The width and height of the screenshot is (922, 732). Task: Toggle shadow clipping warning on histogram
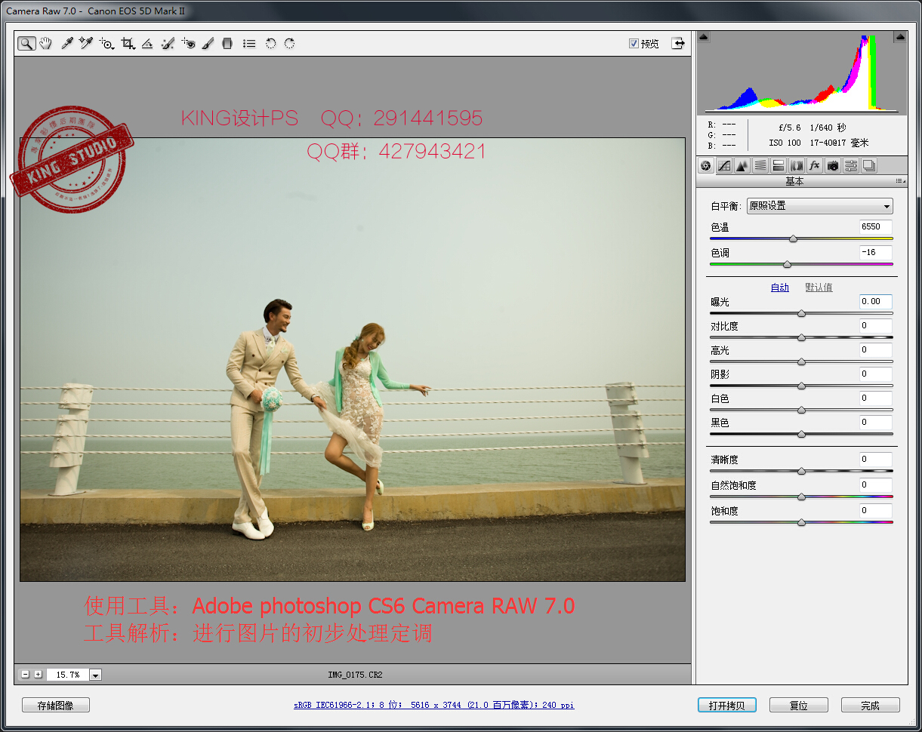[704, 37]
